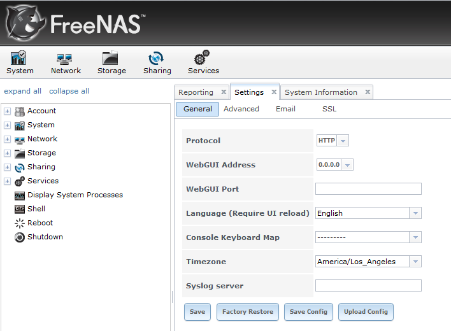
Task: Open the Console Keyboard Map dropdown
Action: coord(415,237)
